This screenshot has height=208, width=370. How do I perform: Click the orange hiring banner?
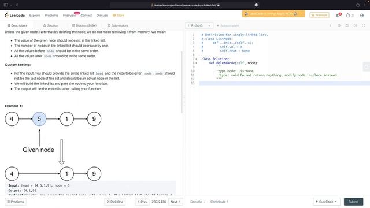coord(273,14)
